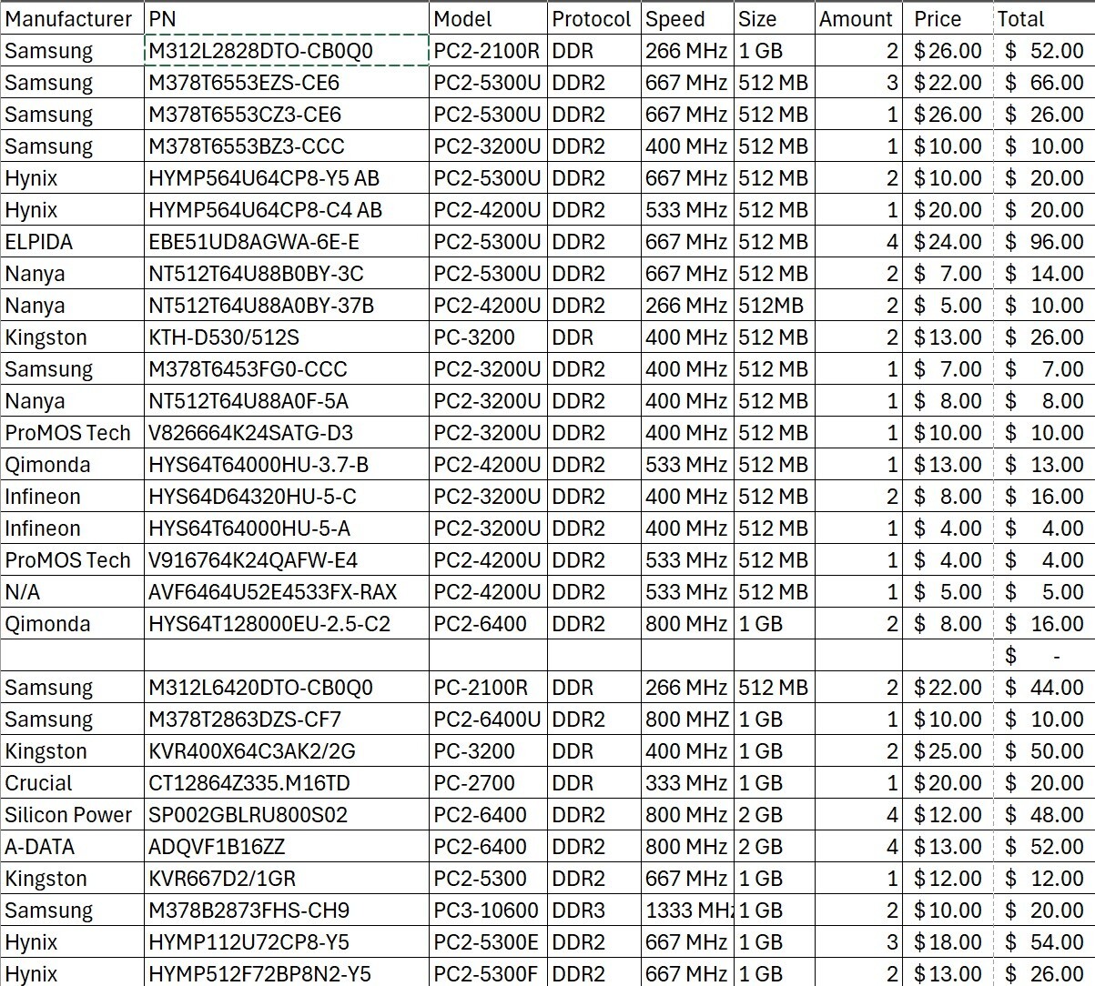The image size is (1095, 986).
Task: Click the $ 54.00 total cell
Action: tap(1044, 942)
